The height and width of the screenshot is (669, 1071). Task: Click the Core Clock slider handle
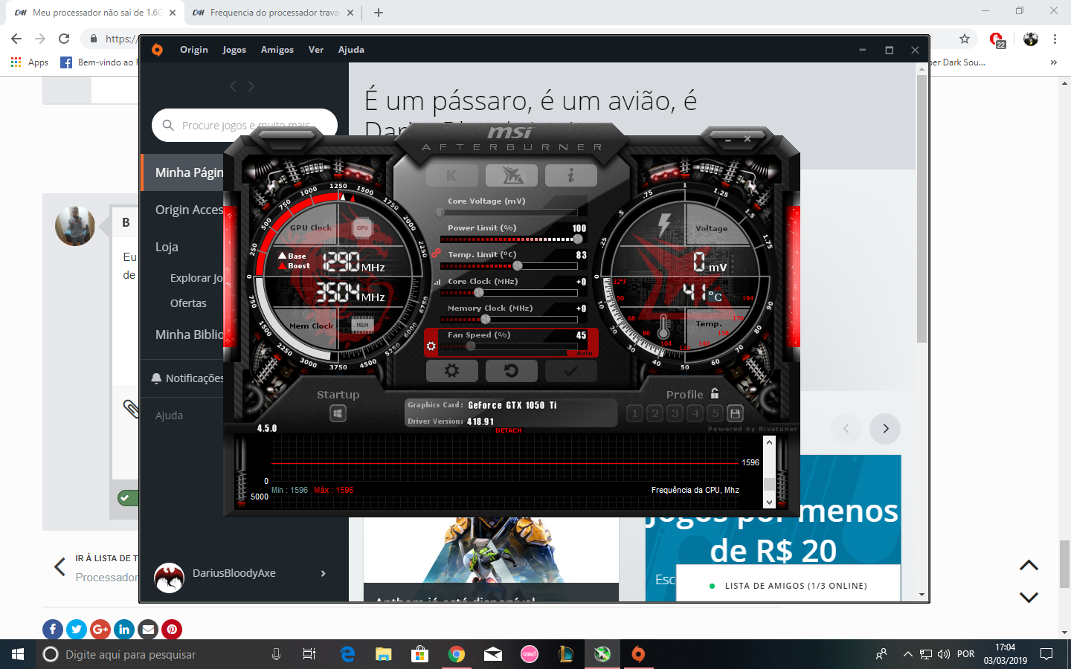(x=479, y=292)
